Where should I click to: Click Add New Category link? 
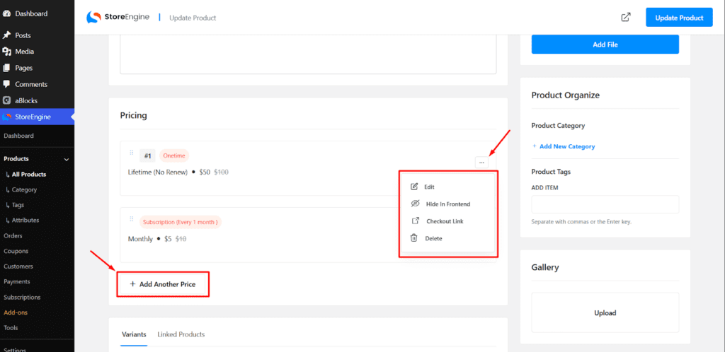coord(566,146)
